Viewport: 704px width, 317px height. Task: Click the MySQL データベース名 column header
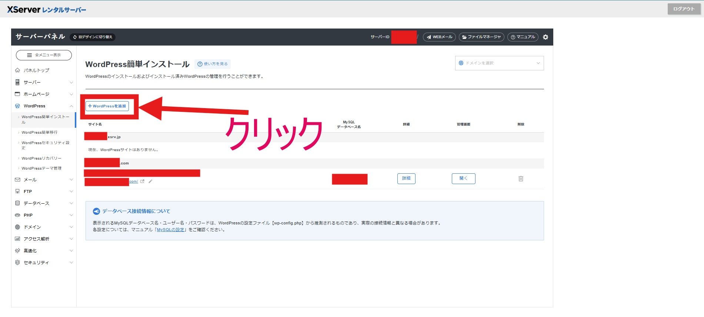point(349,124)
